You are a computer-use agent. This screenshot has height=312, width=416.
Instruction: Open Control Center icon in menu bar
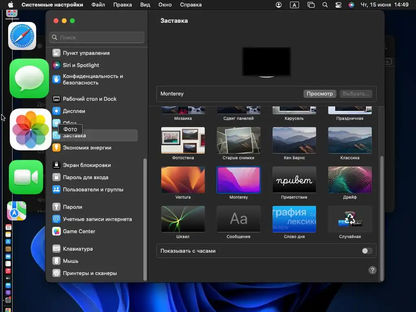338,5
